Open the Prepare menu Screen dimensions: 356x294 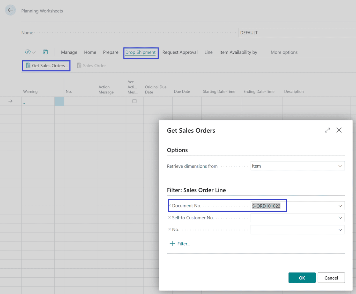[110, 52]
